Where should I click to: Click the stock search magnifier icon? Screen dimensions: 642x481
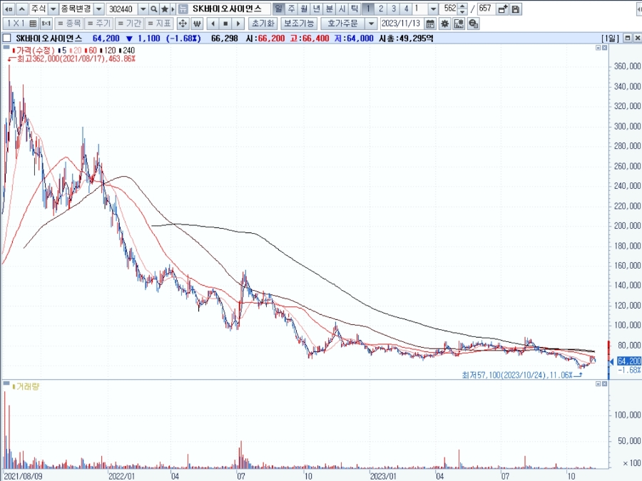tap(153, 9)
